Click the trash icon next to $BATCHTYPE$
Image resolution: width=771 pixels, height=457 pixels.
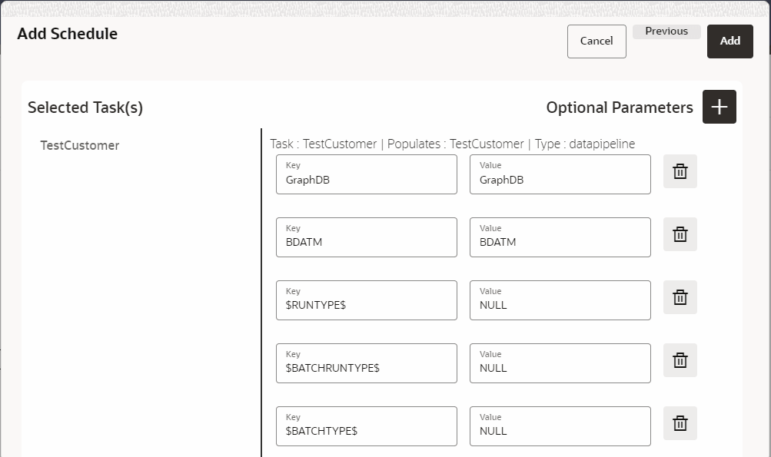coord(680,423)
